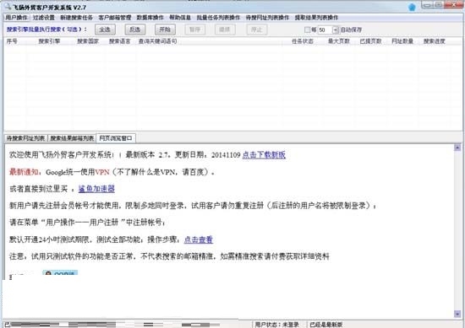Image resolution: width=465 pixels, height=328 pixels.
Task: Click the browser pane scroll-up arrow
Action: click(457, 148)
